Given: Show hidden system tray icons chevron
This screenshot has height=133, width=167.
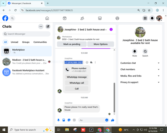Looking at the screenshot, I should point(134,130).
